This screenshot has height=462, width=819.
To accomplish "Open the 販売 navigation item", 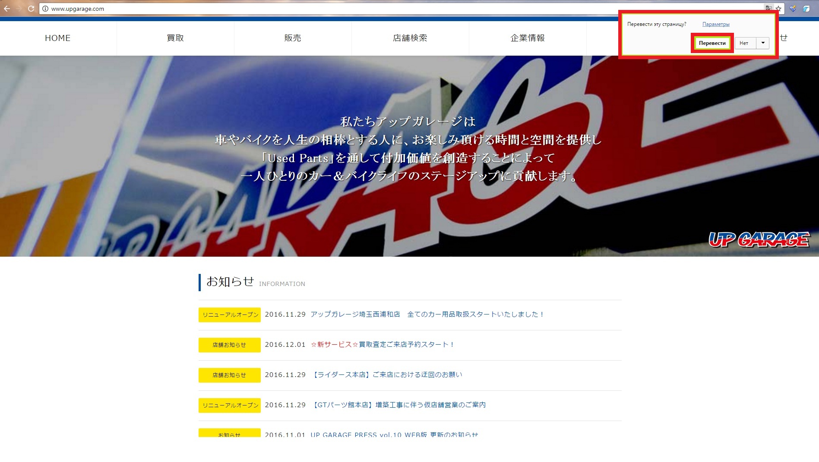I will (293, 38).
